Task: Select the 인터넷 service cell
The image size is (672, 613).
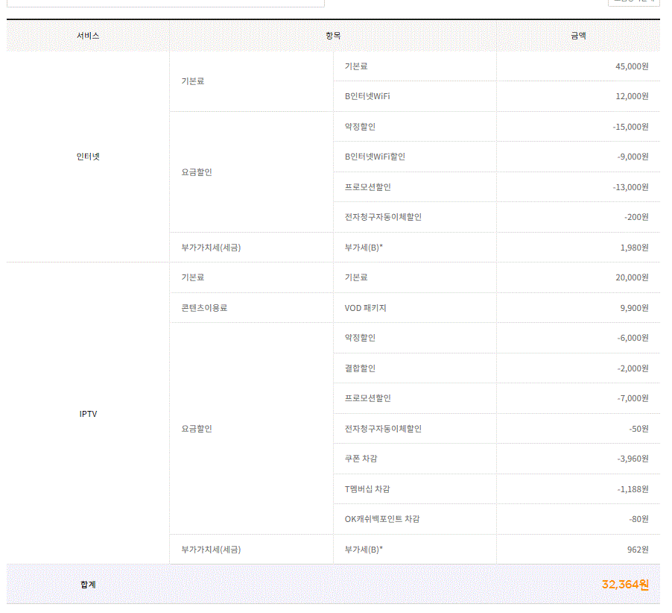Action: pyautogui.click(x=88, y=157)
